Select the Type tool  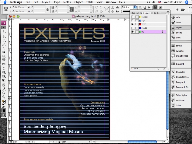[x=4, y=40]
